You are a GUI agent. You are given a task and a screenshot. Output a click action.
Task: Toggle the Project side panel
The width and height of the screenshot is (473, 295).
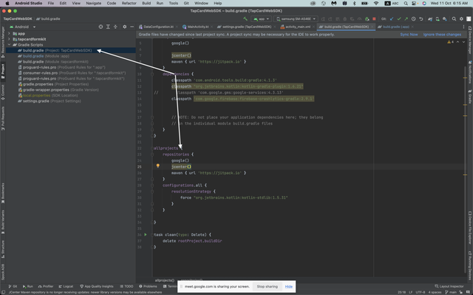[x=3, y=71]
